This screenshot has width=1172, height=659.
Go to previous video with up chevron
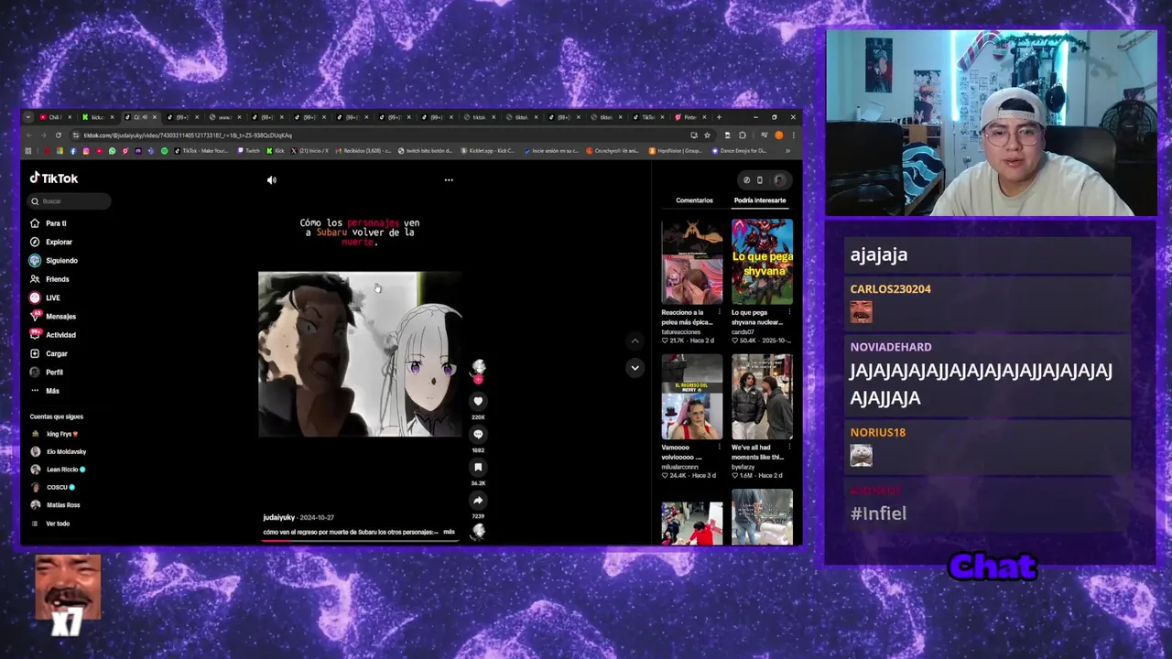tap(635, 340)
